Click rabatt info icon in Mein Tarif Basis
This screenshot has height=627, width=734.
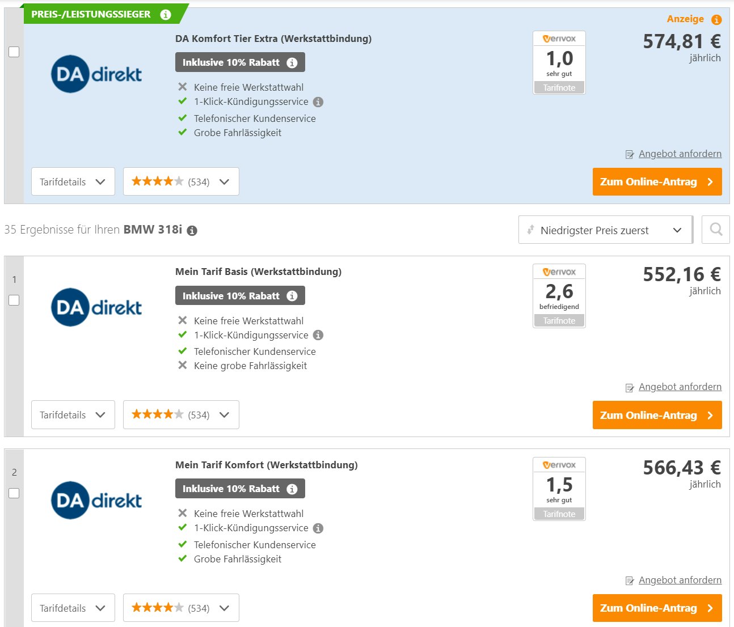pos(292,296)
